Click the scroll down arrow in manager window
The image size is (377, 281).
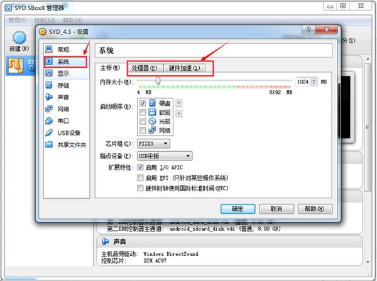(x=368, y=262)
